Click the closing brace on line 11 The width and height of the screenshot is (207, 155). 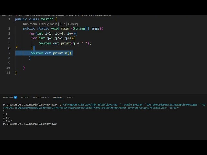pos(16,73)
